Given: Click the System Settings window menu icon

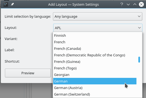Looking at the screenshot, I should pyautogui.click(x=5, y=4).
